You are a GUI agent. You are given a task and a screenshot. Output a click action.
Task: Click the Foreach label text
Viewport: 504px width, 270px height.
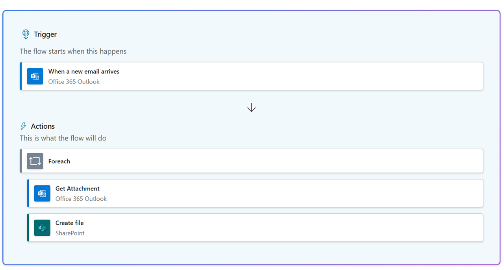59,161
